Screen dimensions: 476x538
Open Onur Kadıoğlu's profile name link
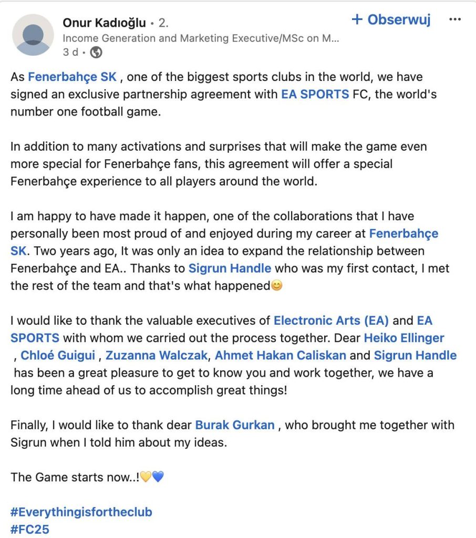click(x=104, y=23)
